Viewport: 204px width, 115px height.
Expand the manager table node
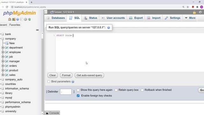pos(3,61)
